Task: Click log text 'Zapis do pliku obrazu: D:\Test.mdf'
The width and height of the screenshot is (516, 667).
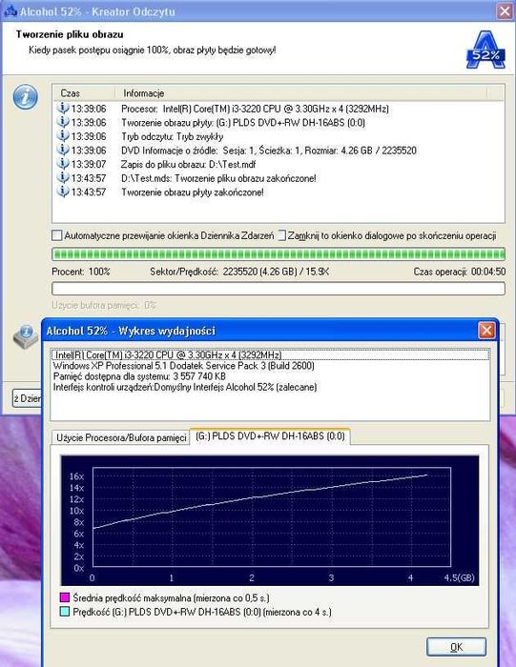Action: (189, 165)
